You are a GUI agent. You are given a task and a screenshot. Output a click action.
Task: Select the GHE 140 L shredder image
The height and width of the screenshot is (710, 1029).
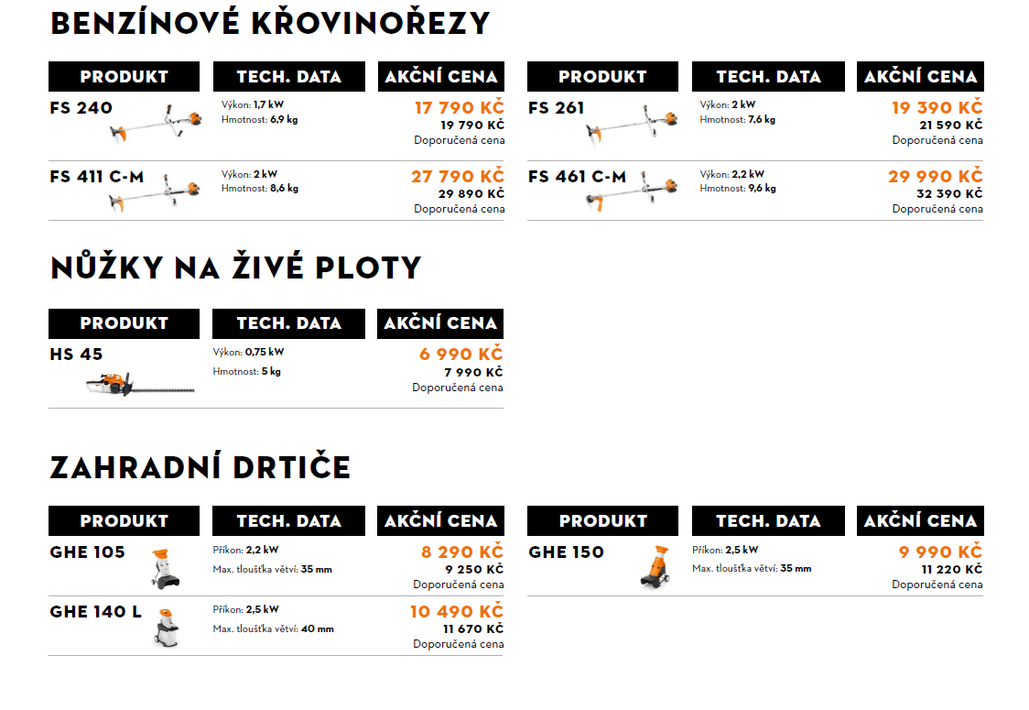(168, 628)
